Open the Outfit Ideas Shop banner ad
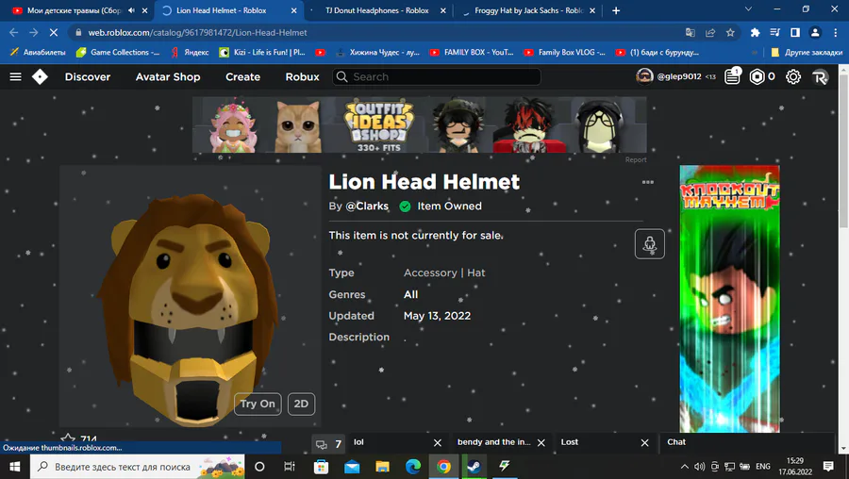The width and height of the screenshot is (849, 479). 419,124
